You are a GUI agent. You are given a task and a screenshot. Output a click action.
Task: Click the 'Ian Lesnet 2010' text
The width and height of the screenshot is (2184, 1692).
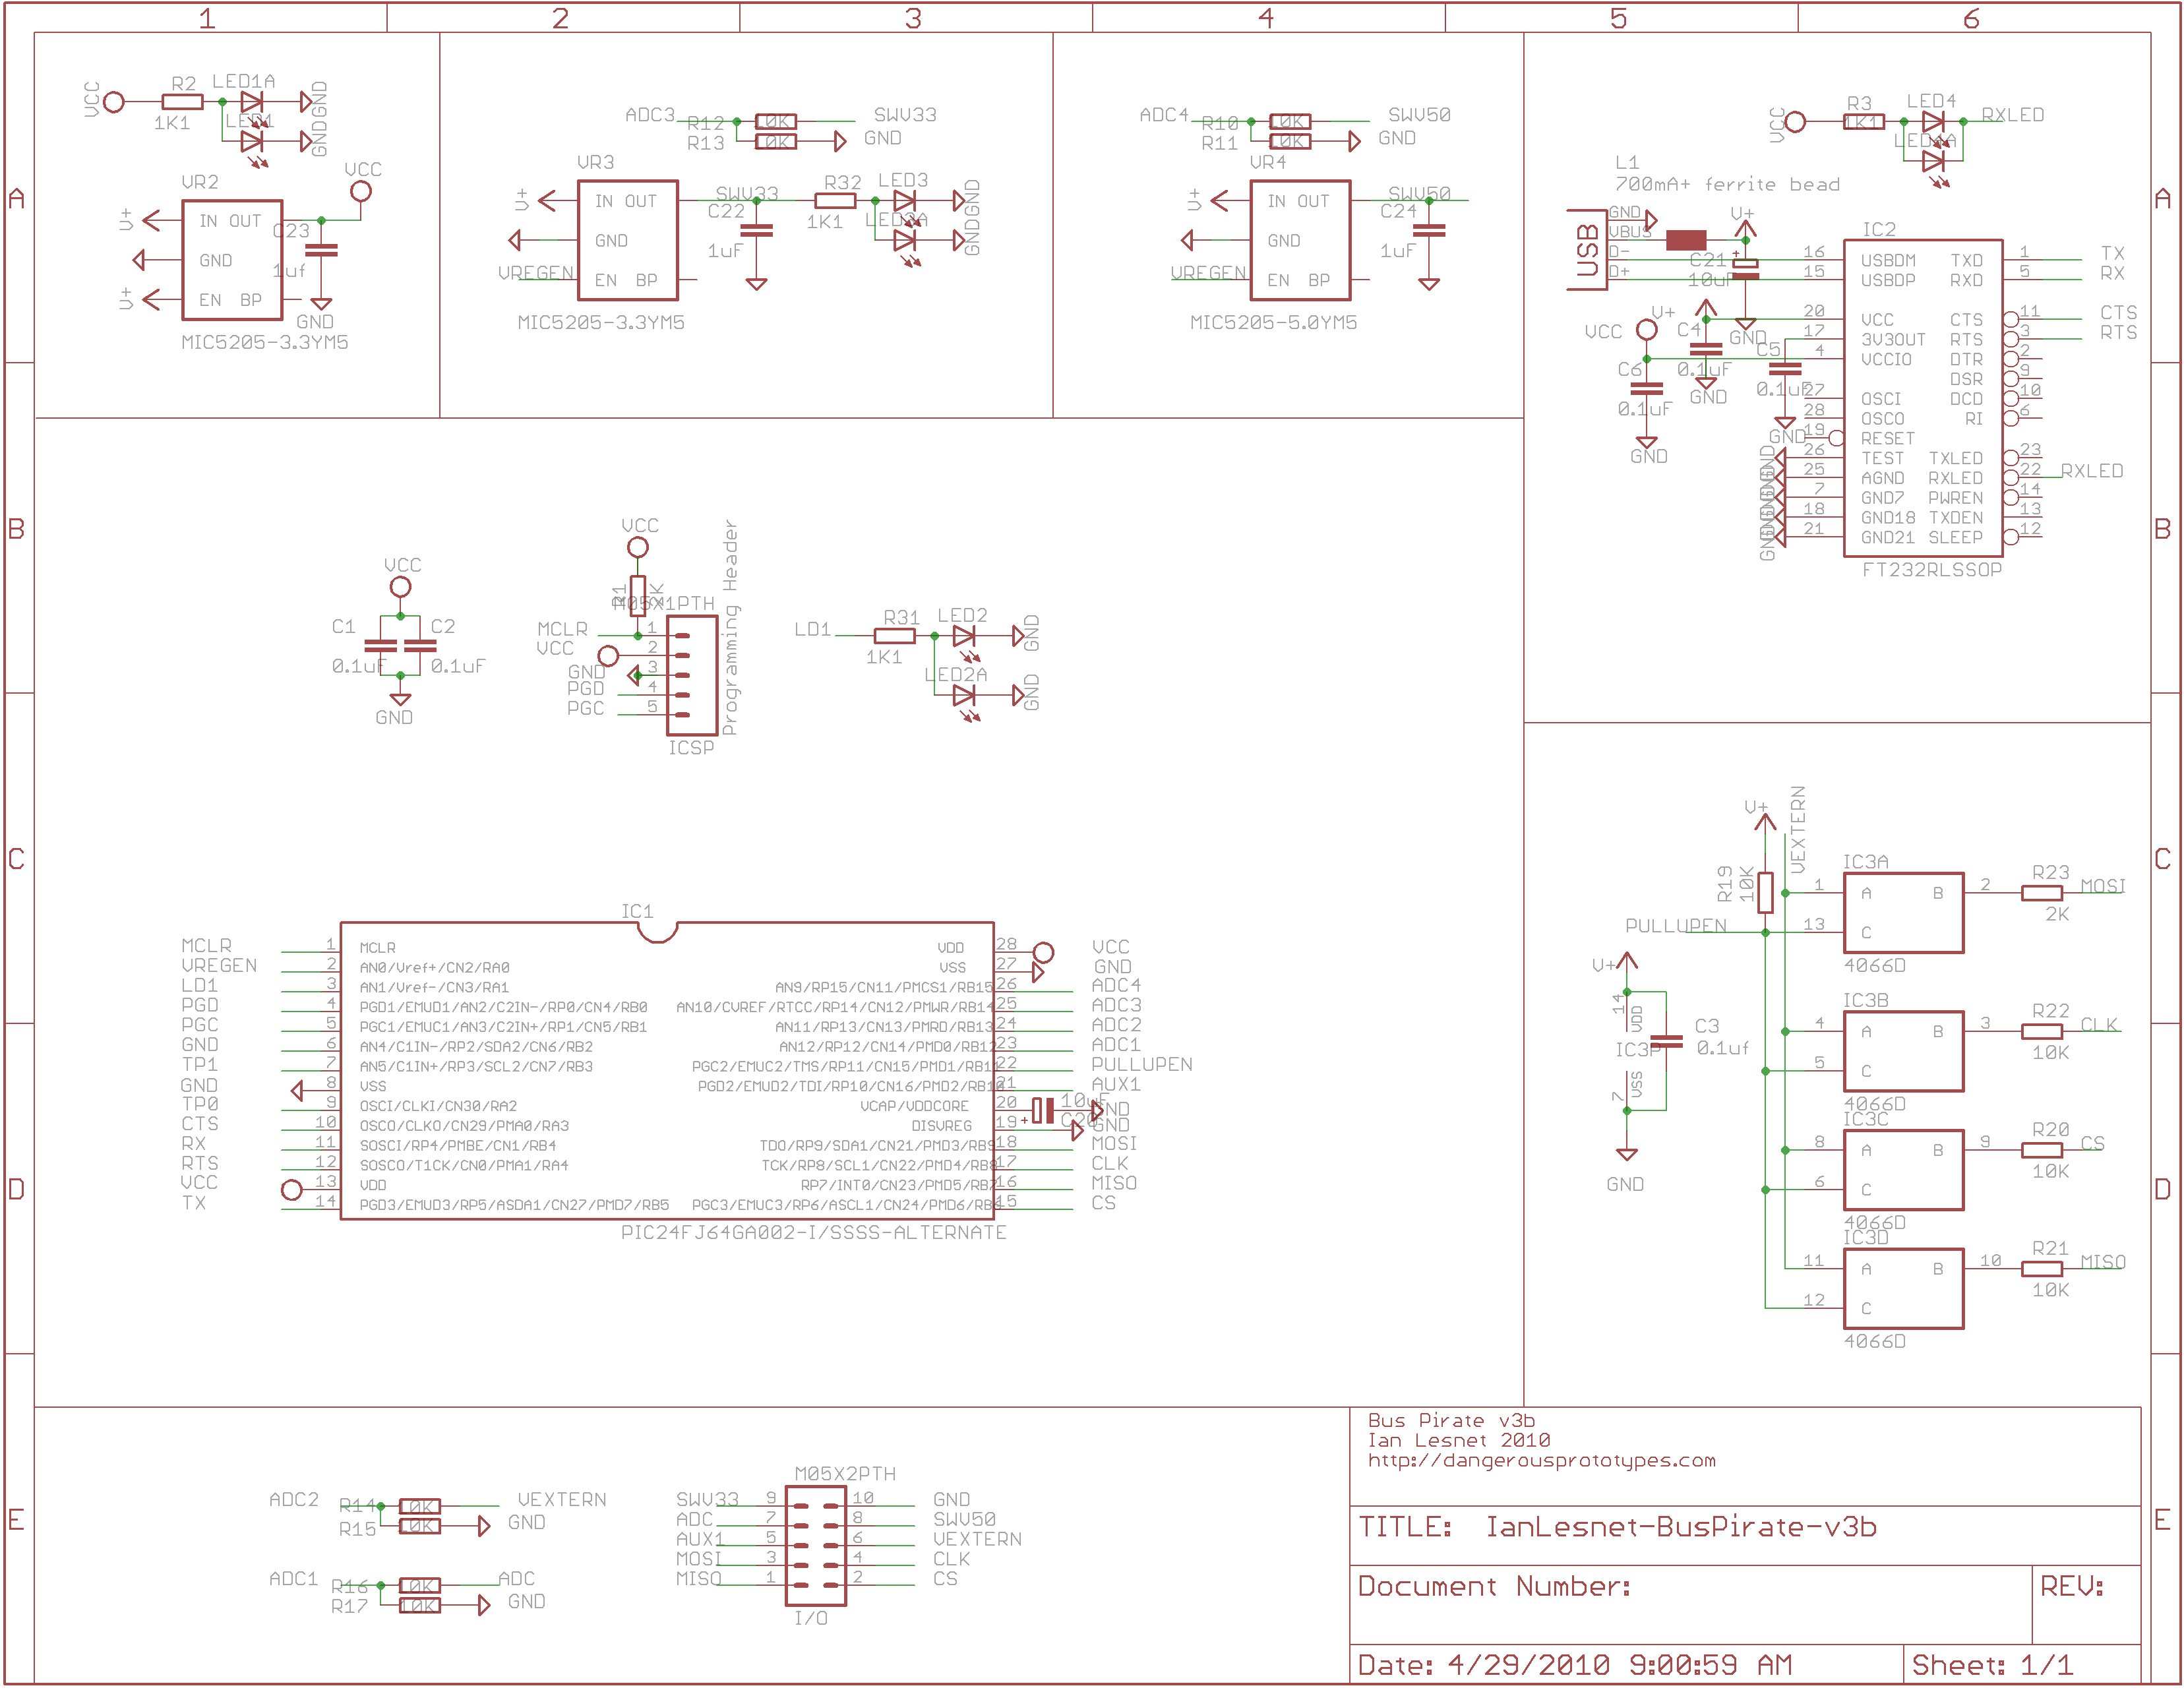[1458, 1440]
